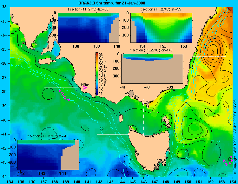Screen dimensions: 238x184
Task: Click the map title 'BRAN2.3 5m temp. for 21-Jan-2008'
Action: coord(112,3)
